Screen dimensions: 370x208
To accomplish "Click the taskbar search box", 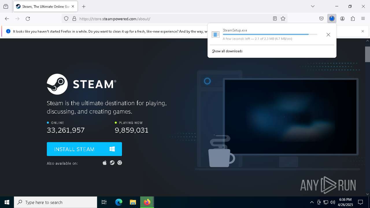I will (x=55, y=202).
